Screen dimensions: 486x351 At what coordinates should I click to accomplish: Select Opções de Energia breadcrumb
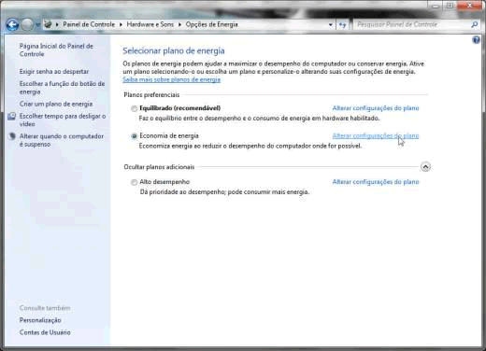click(212, 24)
